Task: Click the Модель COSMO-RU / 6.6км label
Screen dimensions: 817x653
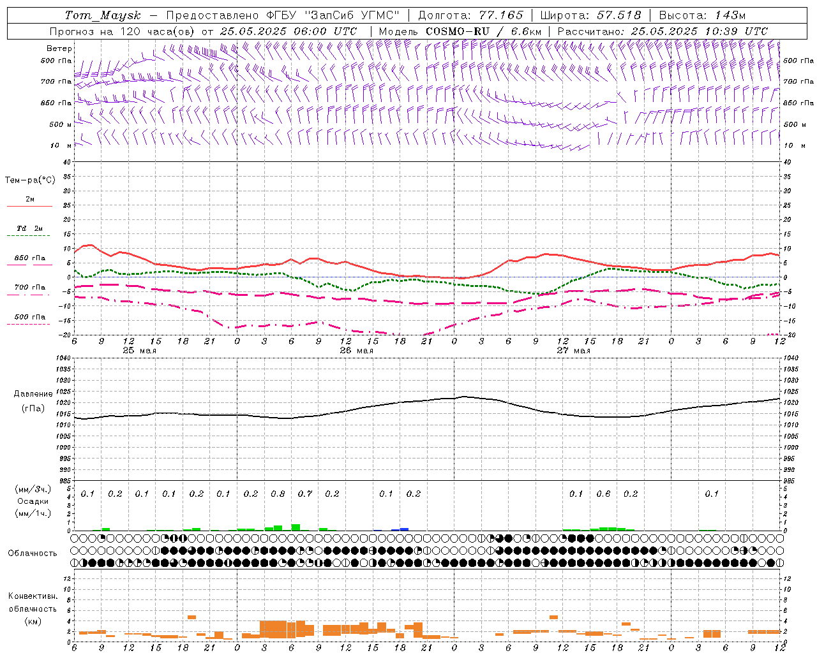Action: click(x=460, y=31)
